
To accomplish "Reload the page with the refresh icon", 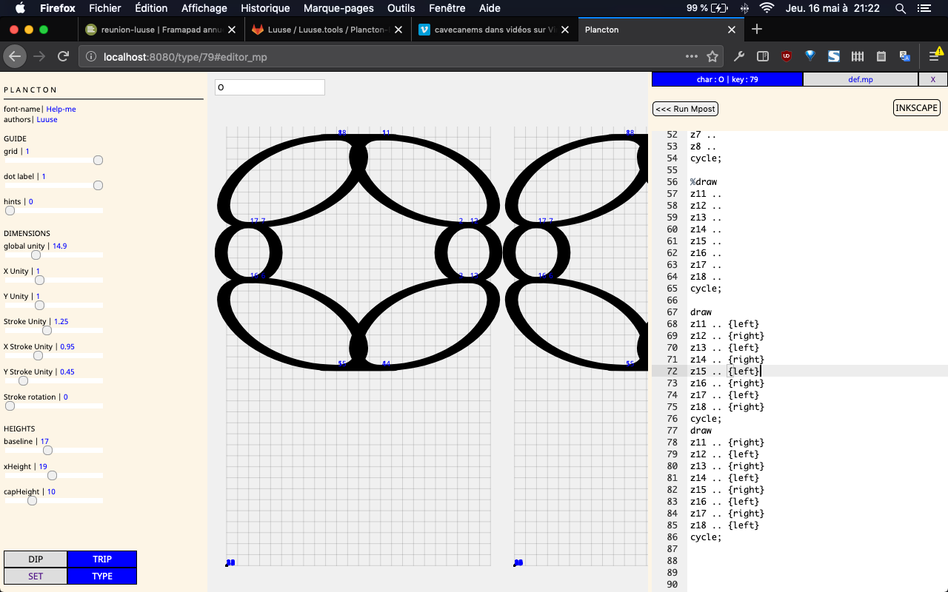I will point(64,56).
